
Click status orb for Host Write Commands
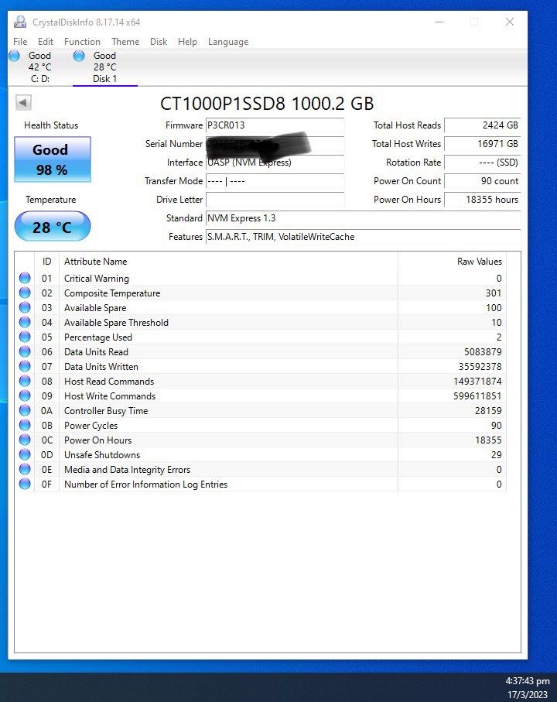(x=25, y=396)
